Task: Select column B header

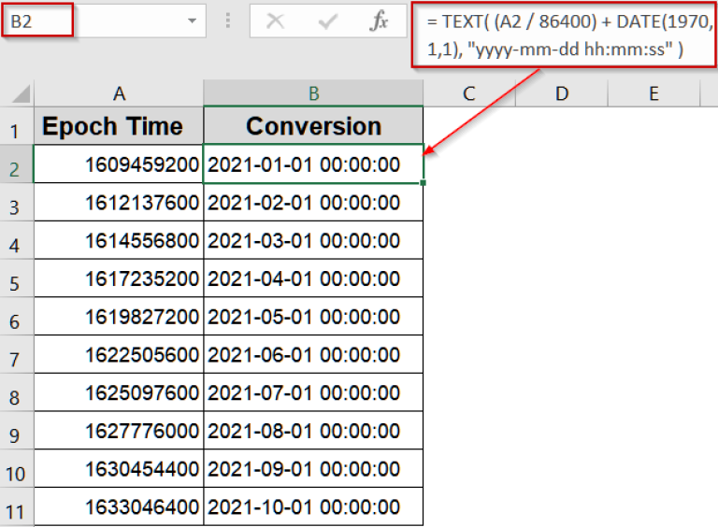Action: (314, 93)
